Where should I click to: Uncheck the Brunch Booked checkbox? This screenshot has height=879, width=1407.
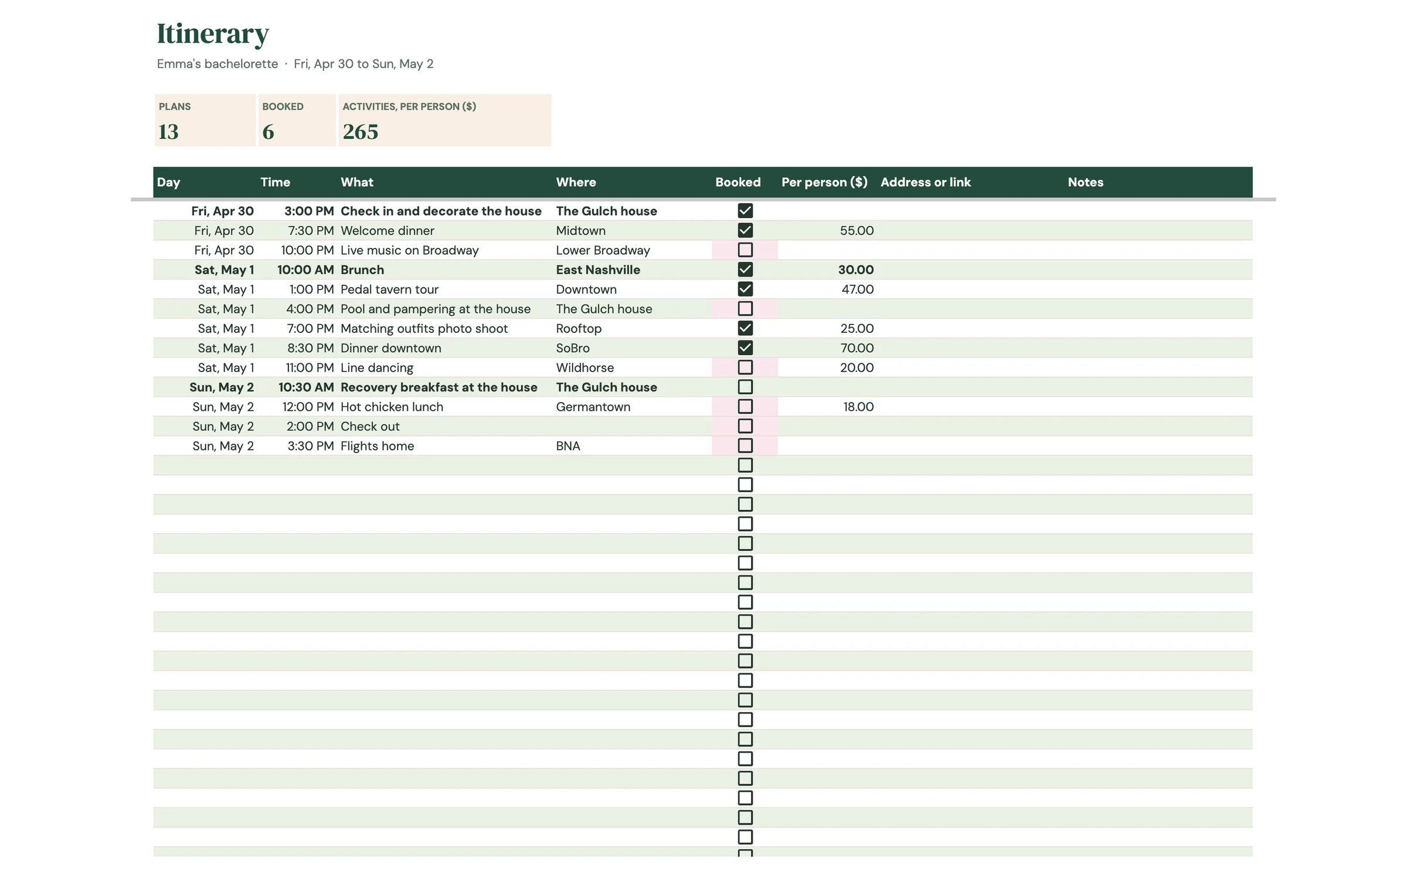pos(745,270)
